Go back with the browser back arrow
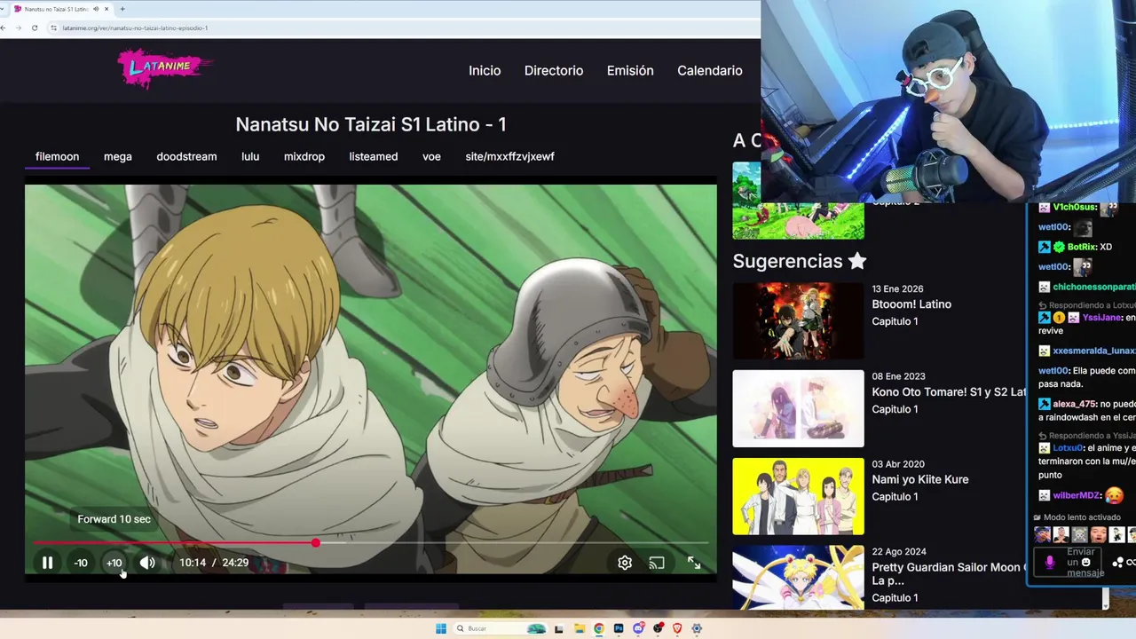This screenshot has height=639, width=1136. click(4, 28)
